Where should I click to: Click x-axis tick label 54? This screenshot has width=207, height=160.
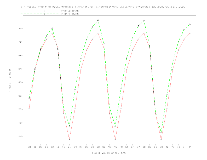pyautogui.click(x=133, y=147)
